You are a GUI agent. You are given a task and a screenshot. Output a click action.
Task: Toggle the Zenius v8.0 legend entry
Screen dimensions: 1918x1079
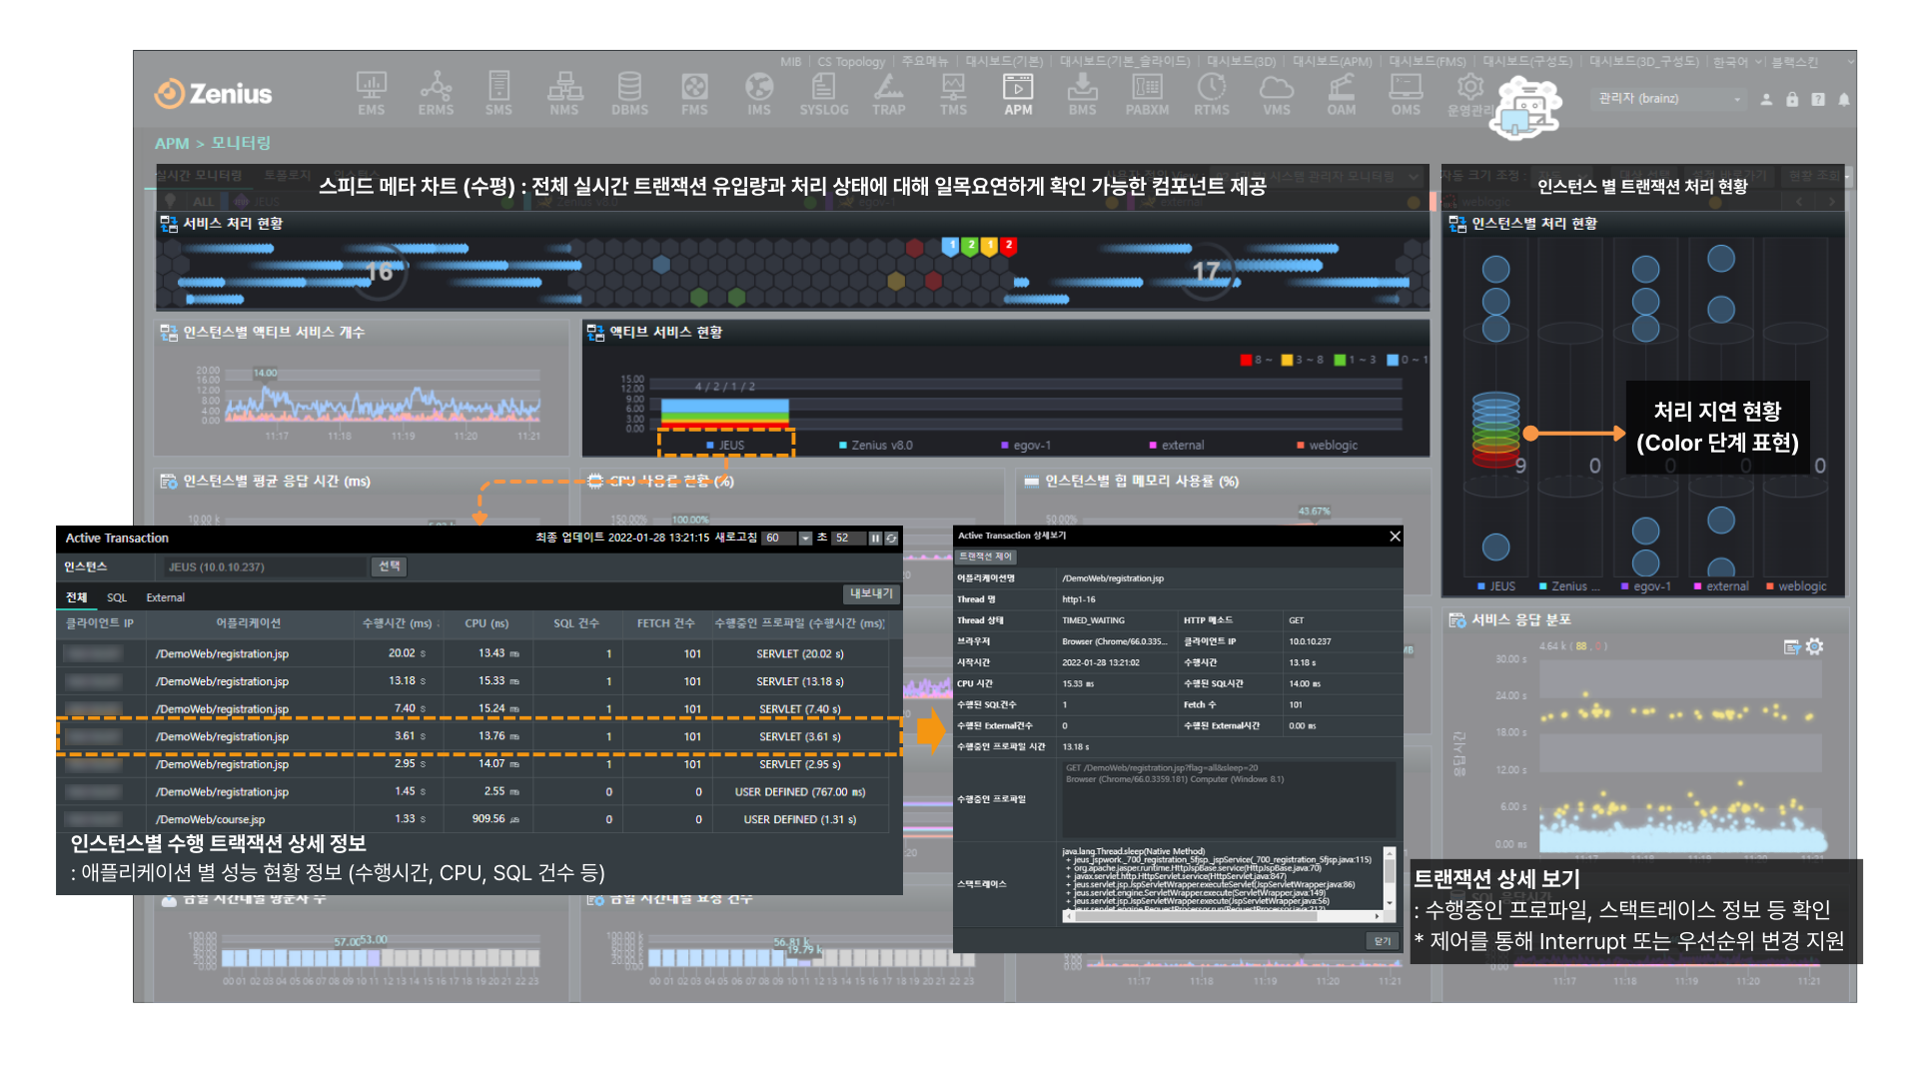[875, 446]
